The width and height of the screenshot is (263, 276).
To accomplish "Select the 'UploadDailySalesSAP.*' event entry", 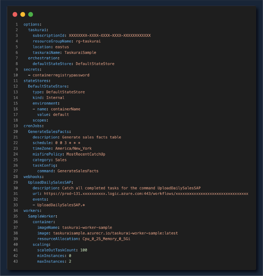I will click(x=61, y=205).
